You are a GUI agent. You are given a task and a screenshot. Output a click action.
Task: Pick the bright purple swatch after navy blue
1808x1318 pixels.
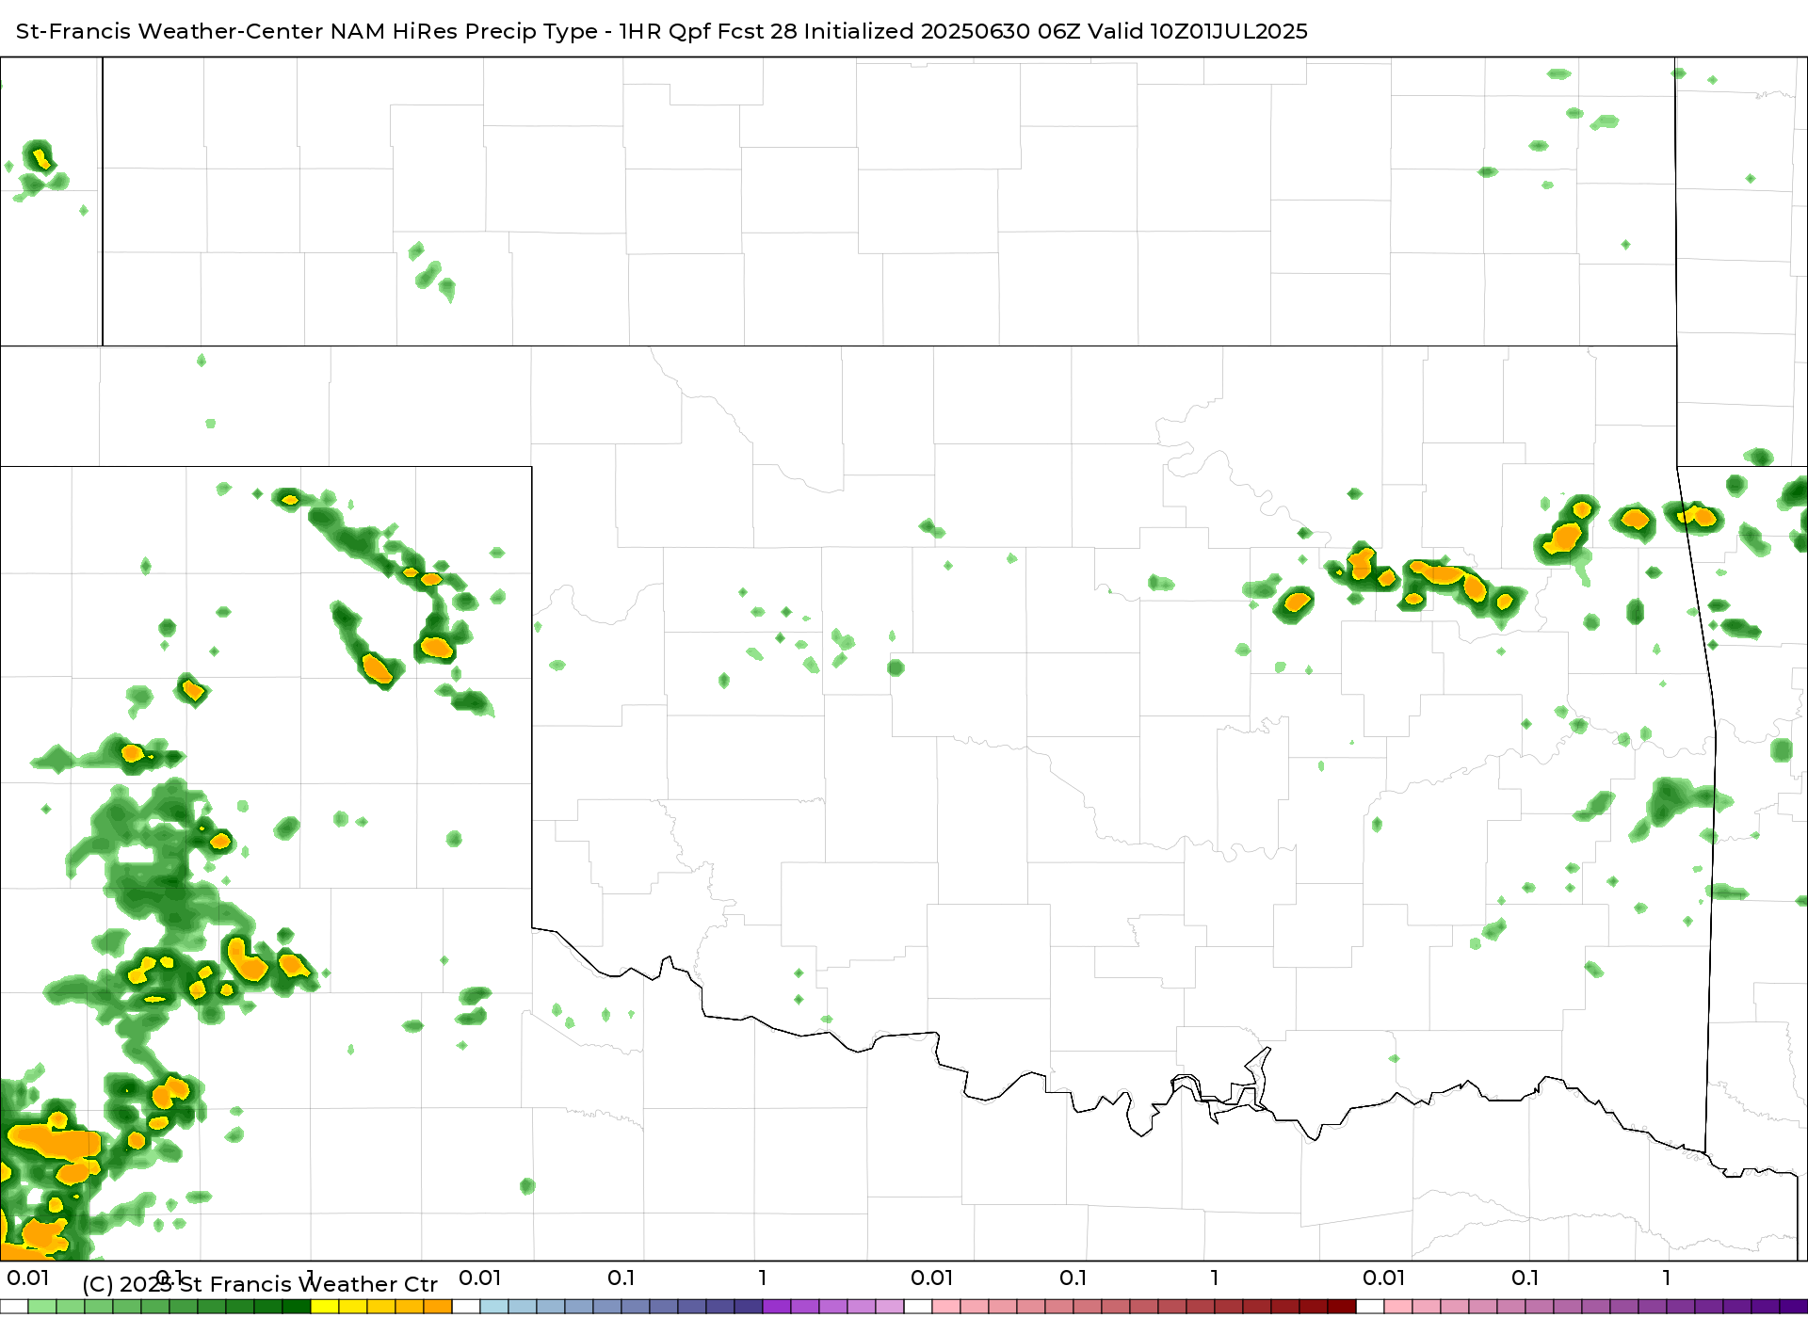point(777,1307)
